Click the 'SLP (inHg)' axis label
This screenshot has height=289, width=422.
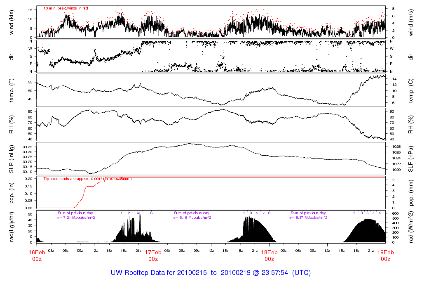[11, 159]
